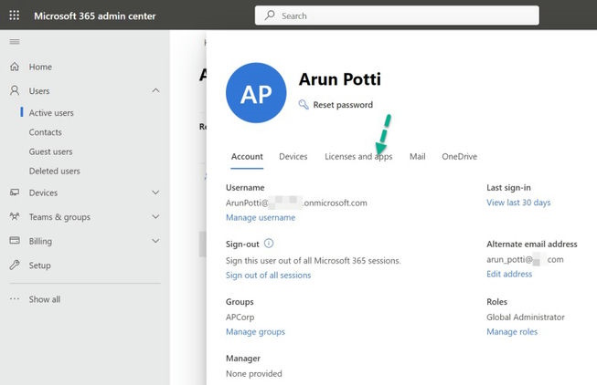Screen dimensions: 597x385
Task: Open the Mail tab
Action: (417, 157)
